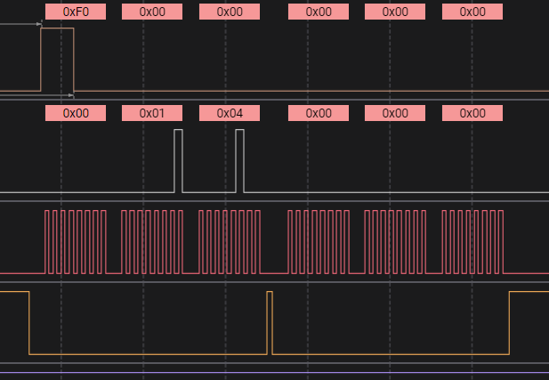The image size is (549, 380).
Task: Click the 0x00 bubble directly above 0x01
Action: (x=152, y=12)
